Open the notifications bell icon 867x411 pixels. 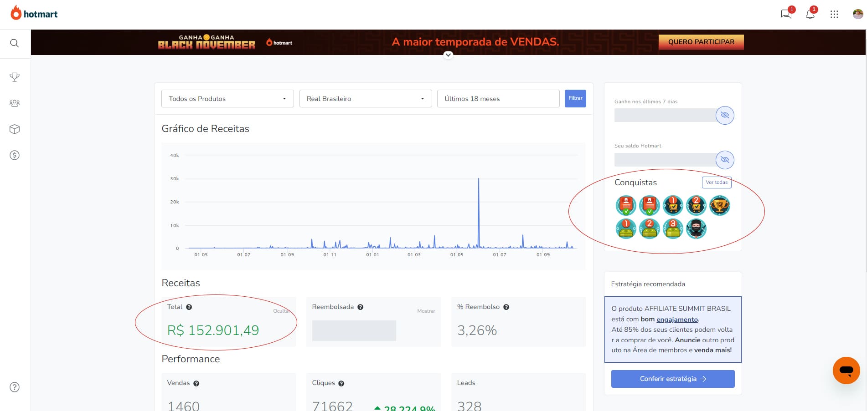pos(810,14)
